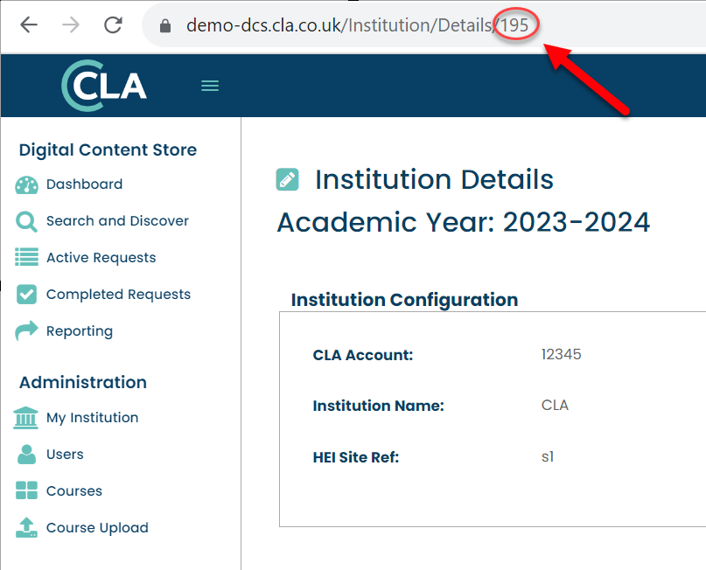Click the Search and Discover magnifier icon

26,221
